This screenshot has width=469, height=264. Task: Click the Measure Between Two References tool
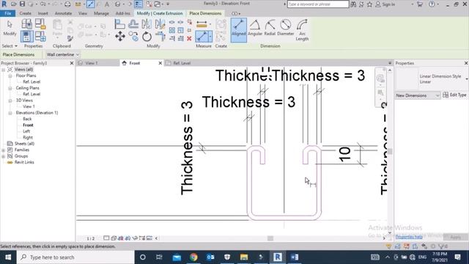tap(202, 24)
